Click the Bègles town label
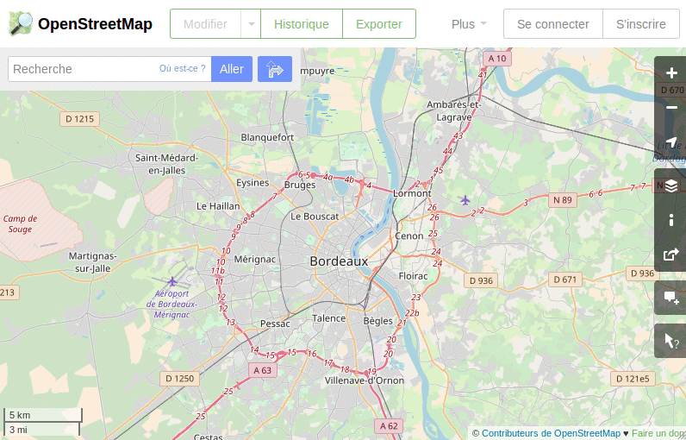686x440 pixels. coord(378,321)
